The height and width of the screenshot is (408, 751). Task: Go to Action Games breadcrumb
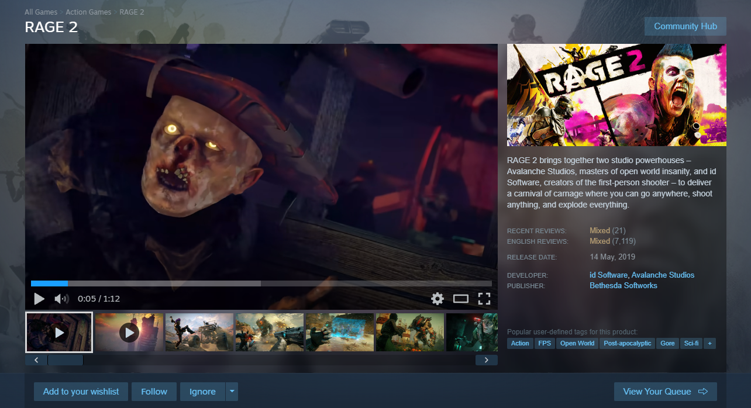pos(88,12)
